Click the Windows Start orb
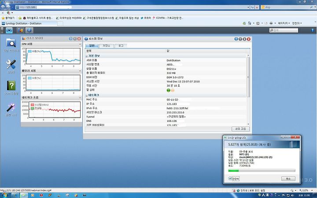Screen dimensions: 317x198 point(5,195)
